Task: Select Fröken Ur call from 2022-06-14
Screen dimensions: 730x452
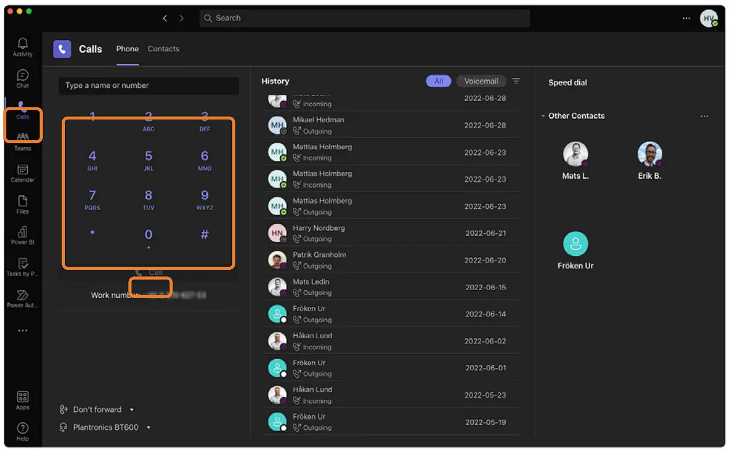Action: (390, 314)
